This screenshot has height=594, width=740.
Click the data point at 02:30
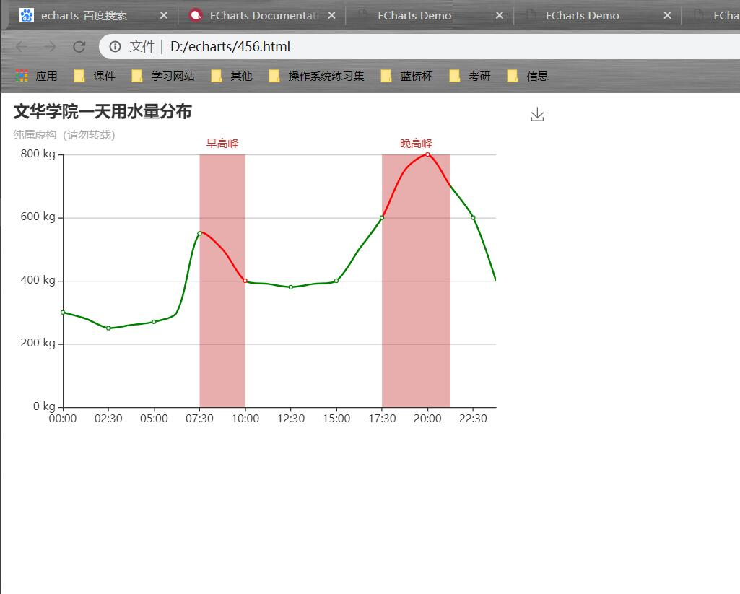[108, 328]
